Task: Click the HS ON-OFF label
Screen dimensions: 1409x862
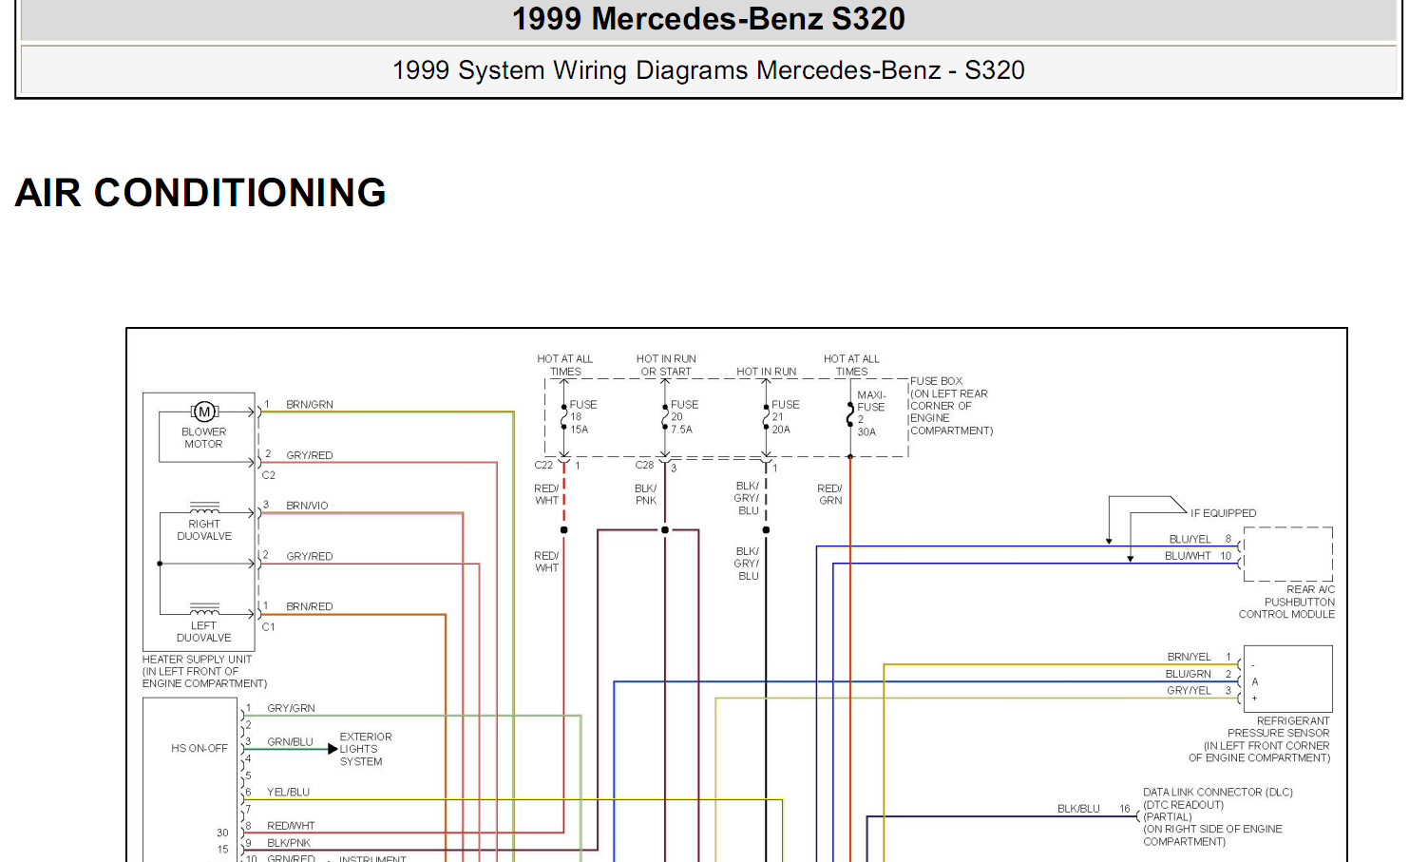Action: (200, 749)
